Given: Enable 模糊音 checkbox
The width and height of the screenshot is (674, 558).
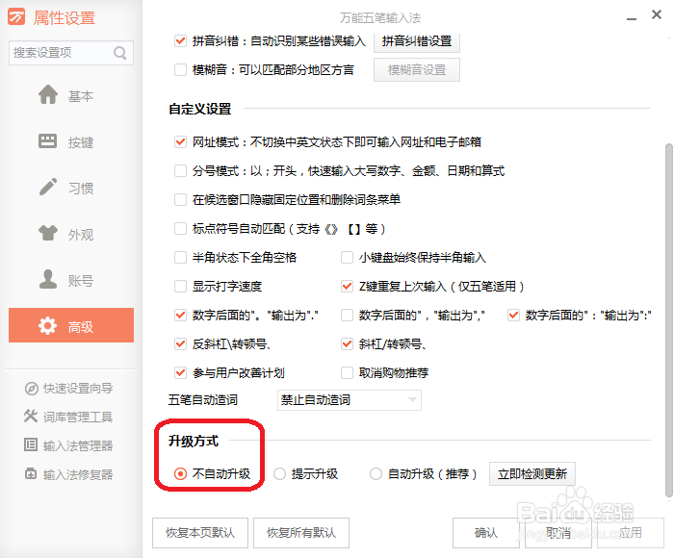Looking at the screenshot, I should pyautogui.click(x=181, y=69).
